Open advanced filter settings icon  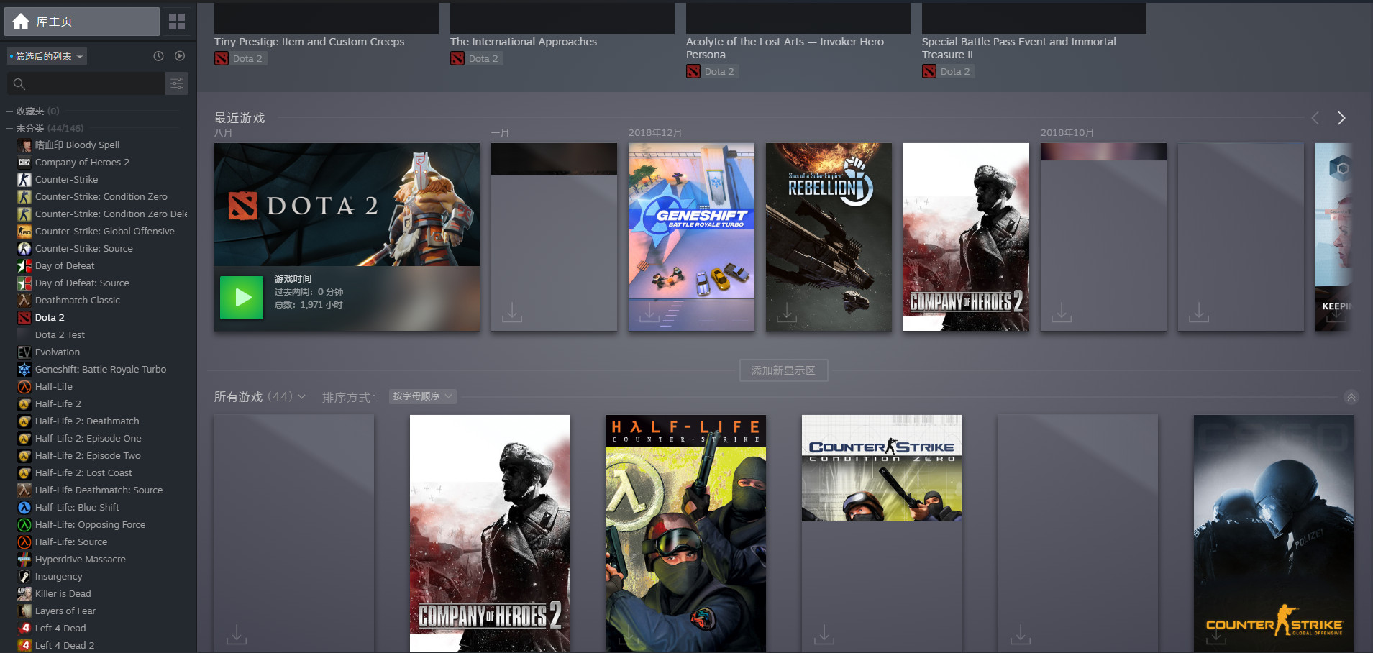[x=177, y=84]
